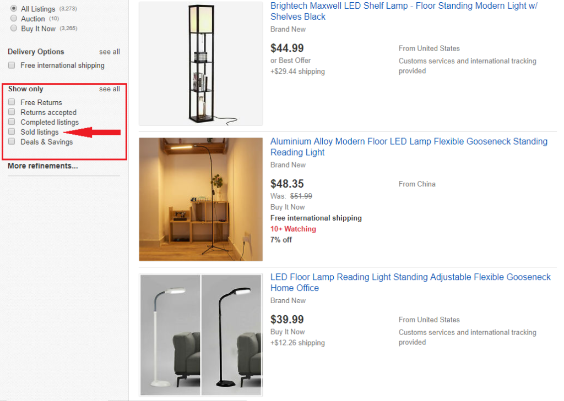The height and width of the screenshot is (401, 564).
Task: Enable the Sold listings filter
Action: click(x=12, y=132)
